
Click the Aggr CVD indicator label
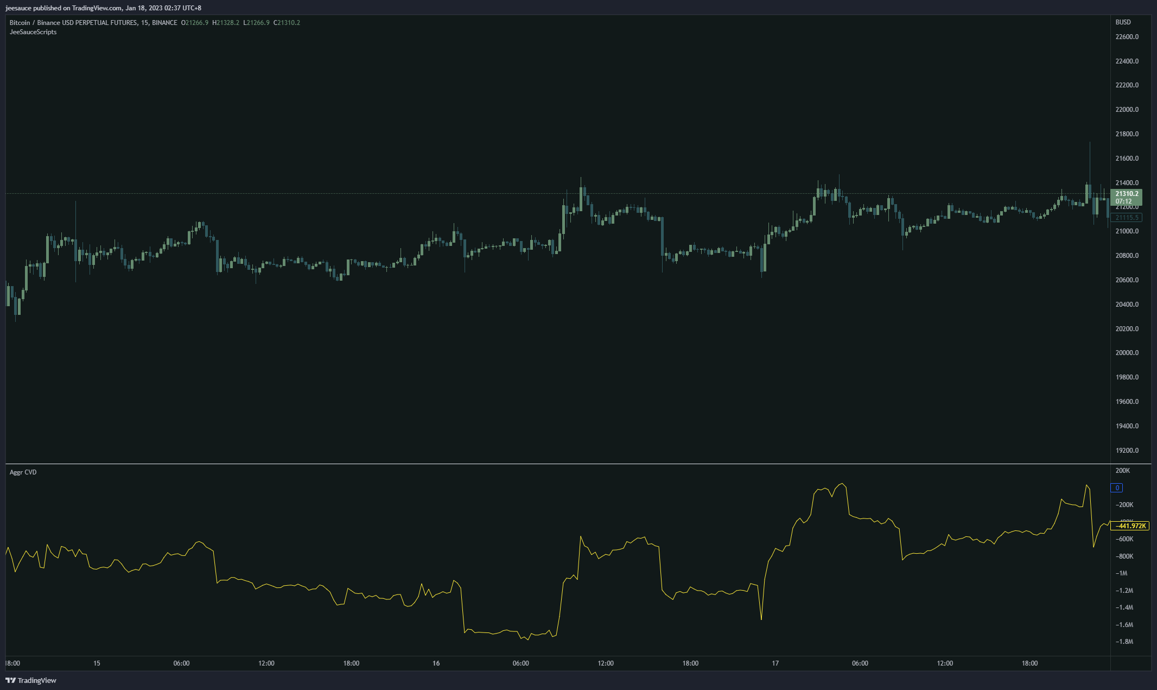coord(23,472)
